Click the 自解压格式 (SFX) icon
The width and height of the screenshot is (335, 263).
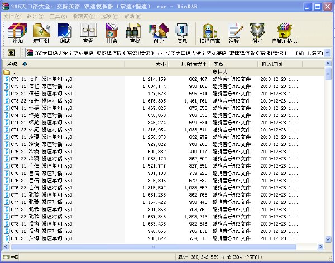point(285,33)
